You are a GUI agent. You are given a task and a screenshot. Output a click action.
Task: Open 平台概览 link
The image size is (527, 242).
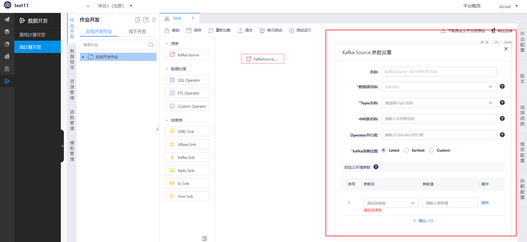[472, 6]
